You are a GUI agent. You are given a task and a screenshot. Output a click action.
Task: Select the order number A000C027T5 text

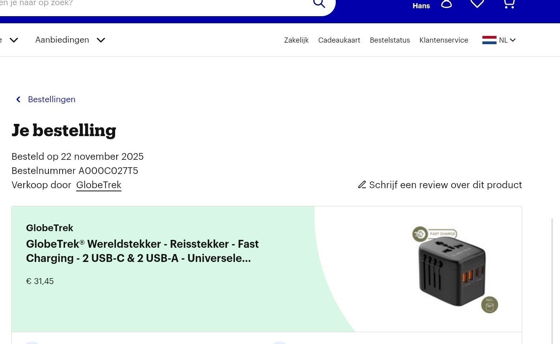click(x=108, y=171)
